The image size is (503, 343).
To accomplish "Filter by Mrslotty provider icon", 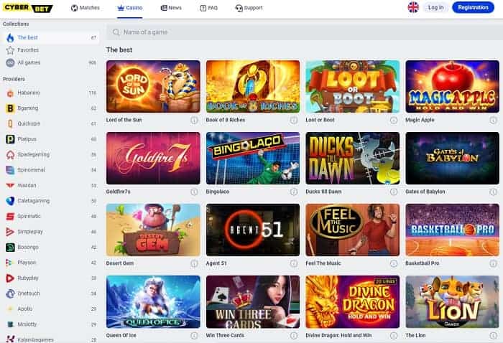I will click(x=10, y=324).
